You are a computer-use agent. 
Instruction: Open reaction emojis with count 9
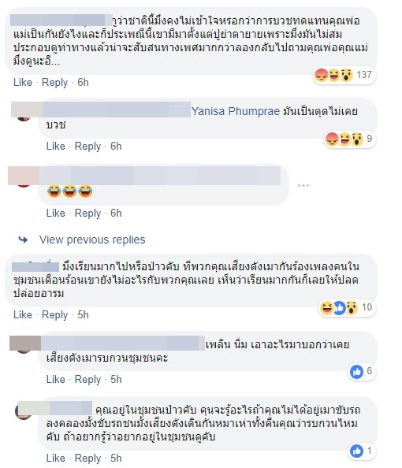tap(349, 139)
